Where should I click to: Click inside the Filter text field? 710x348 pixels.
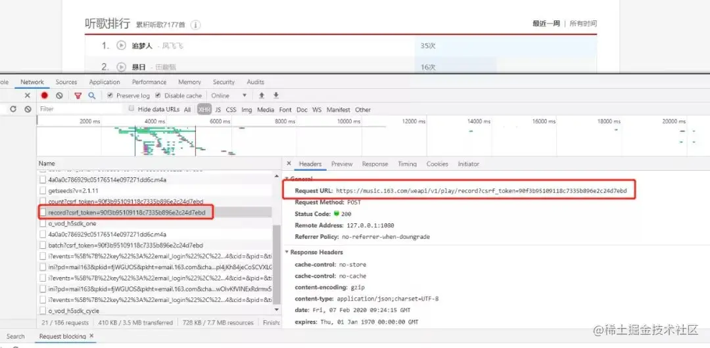(80, 109)
